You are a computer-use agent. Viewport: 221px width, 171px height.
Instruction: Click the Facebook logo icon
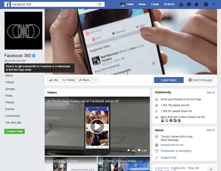(7, 4)
